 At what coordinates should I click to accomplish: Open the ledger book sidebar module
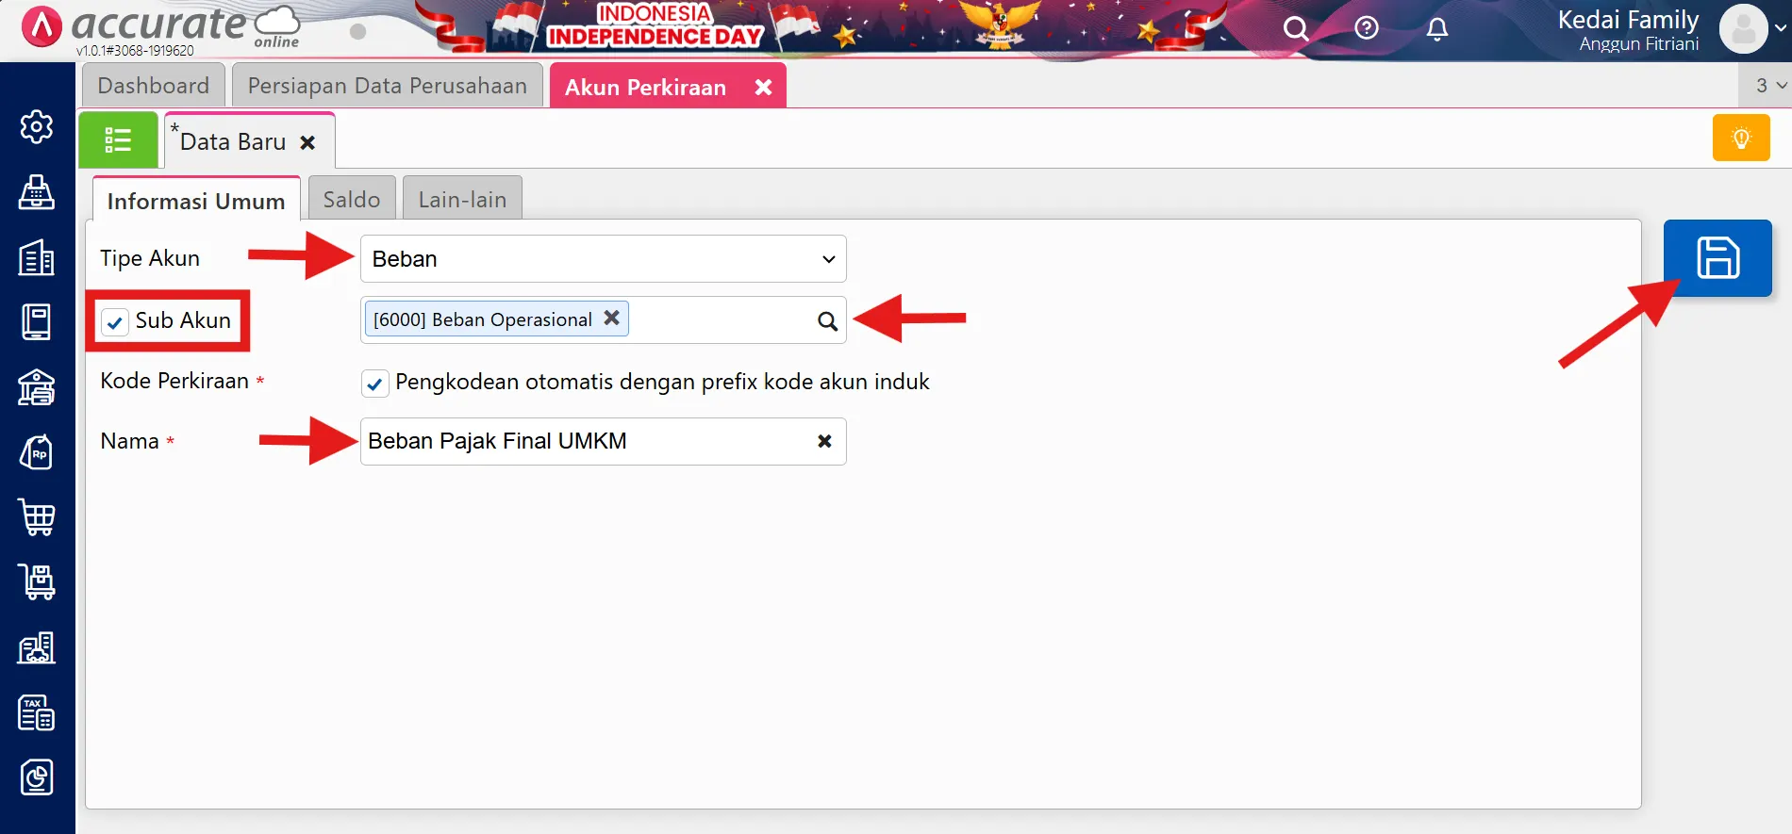click(x=37, y=322)
